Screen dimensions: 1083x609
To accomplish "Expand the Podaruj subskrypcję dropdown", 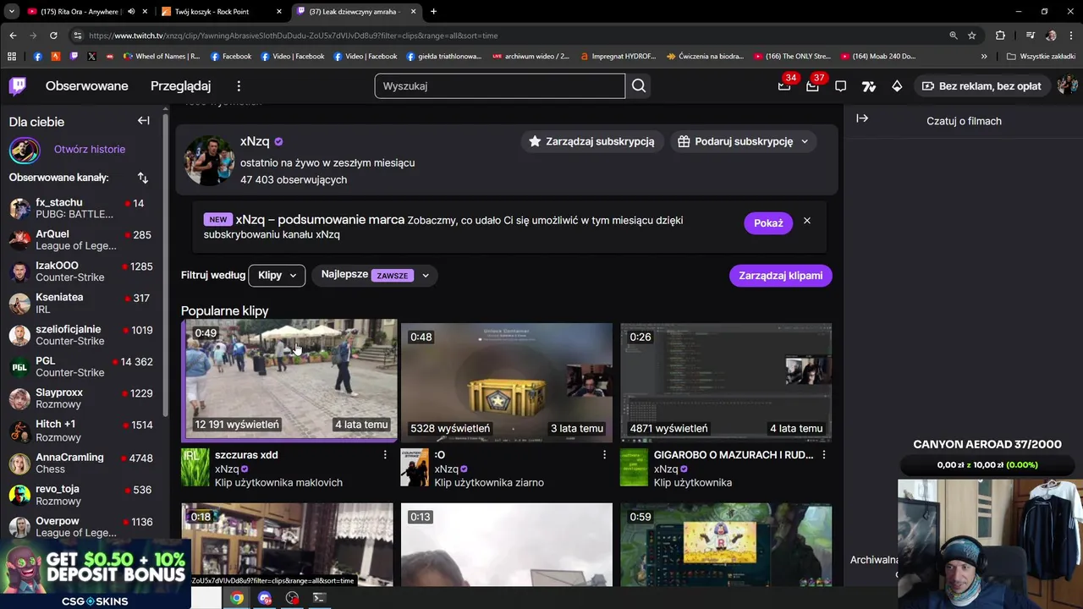I will 744,141.
